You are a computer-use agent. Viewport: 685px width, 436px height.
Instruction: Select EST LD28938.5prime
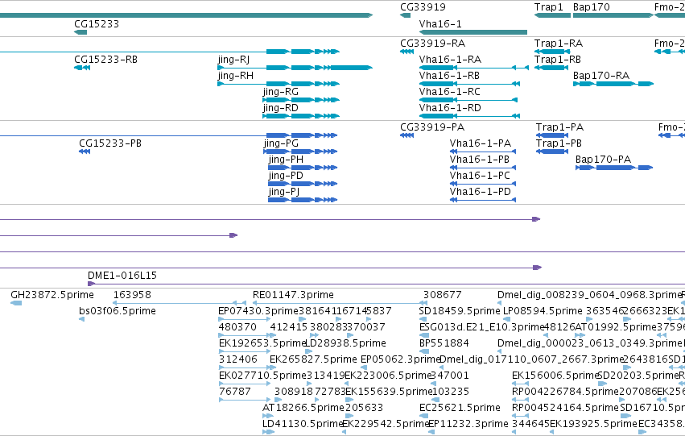coord(345,343)
